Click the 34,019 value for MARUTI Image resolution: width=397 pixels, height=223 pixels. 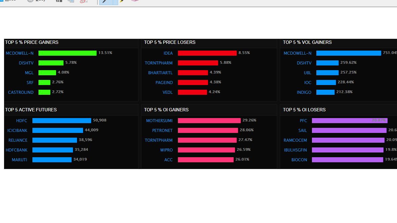tap(80, 160)
